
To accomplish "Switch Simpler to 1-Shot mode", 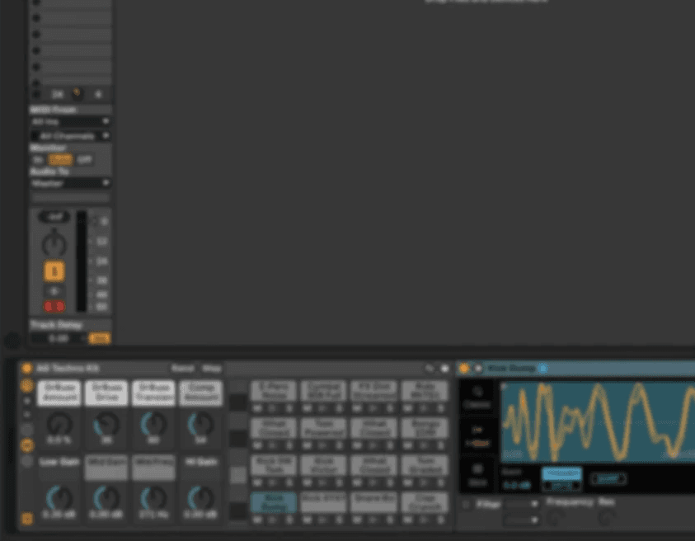I will 477,435.
